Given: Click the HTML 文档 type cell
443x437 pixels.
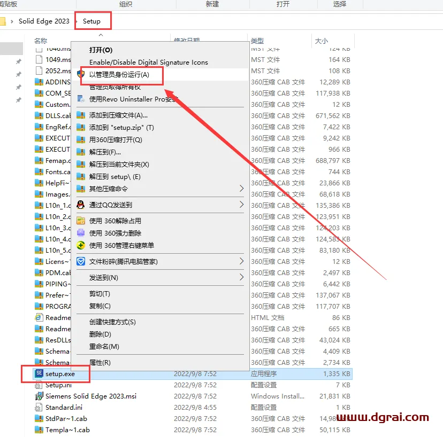Looking at the screenshot, I should pos(268,318).
